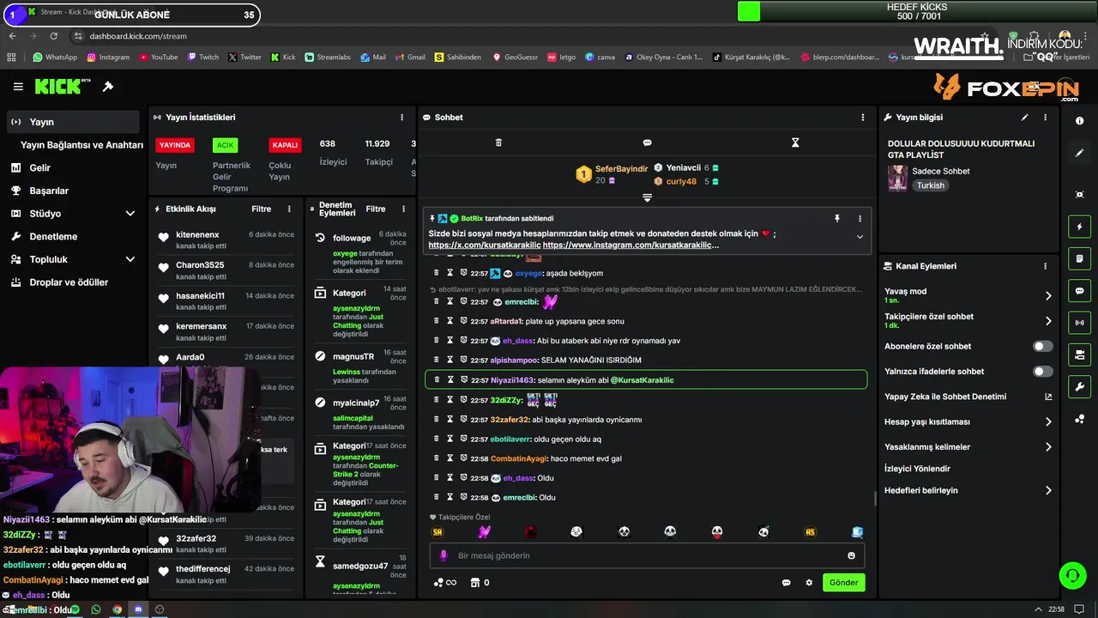Open the Filtre dropdown in Etkinlik Akışı
Viewport: 1098px width, 618px height.
click(261, 209)
